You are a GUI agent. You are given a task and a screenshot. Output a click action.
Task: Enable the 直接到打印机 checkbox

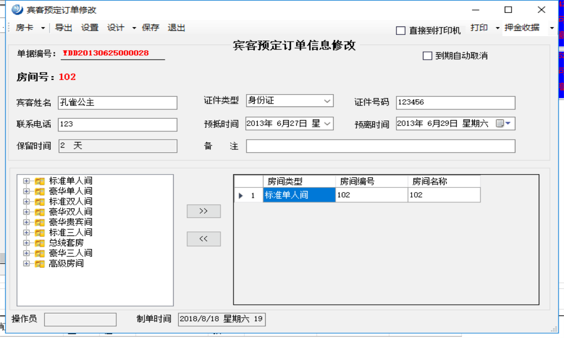pyautogui.click(x=401, y=31)
